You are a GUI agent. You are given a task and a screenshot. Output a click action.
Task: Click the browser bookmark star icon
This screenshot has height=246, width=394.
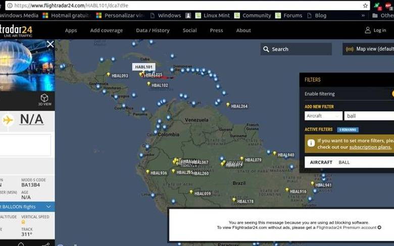[x=365, y=6]
